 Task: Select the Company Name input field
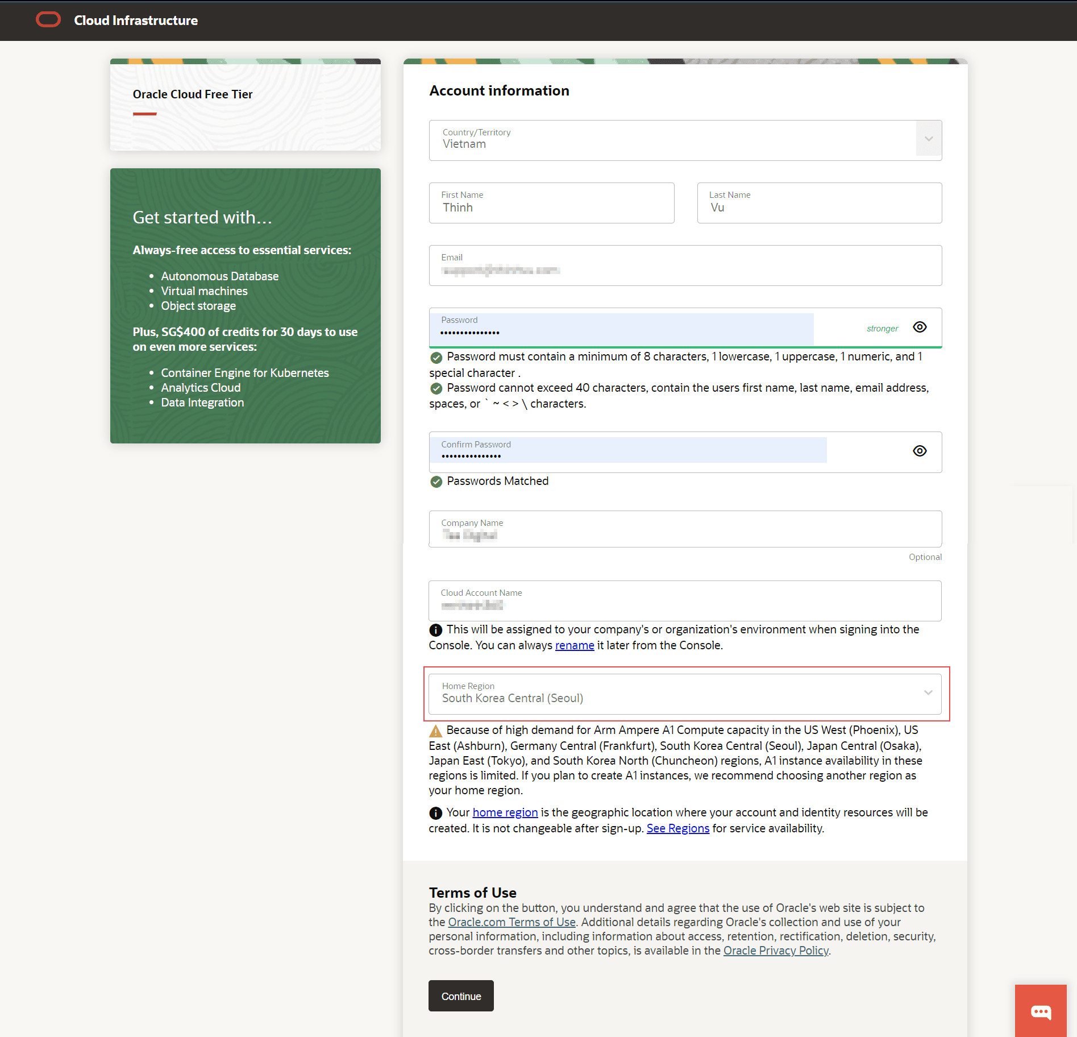tap(685, 529)
